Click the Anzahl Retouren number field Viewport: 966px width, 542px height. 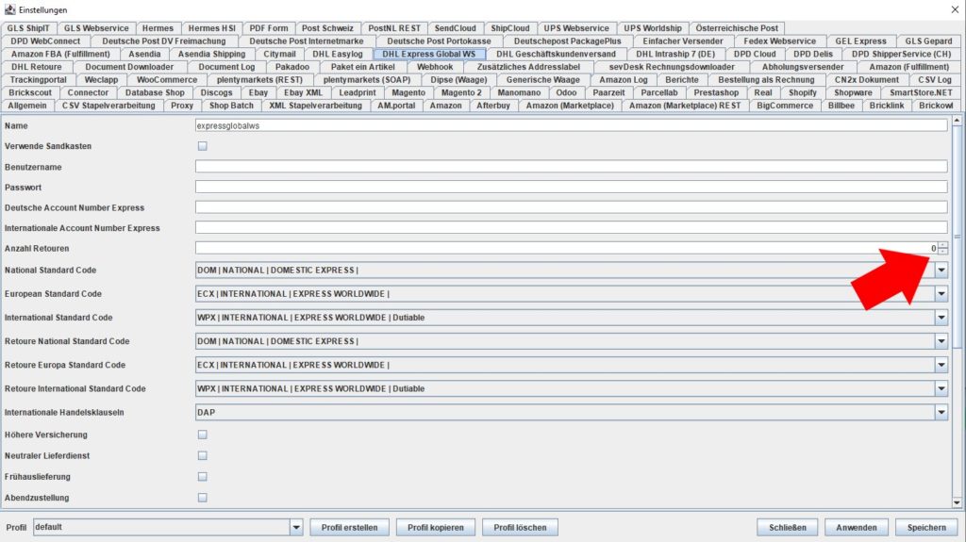pyautogui.click(x=566, y=248)
